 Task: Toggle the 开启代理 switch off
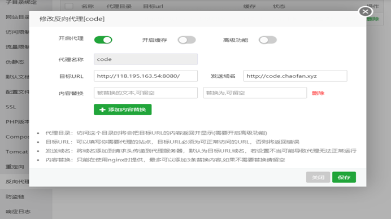(x=103, y=40)
